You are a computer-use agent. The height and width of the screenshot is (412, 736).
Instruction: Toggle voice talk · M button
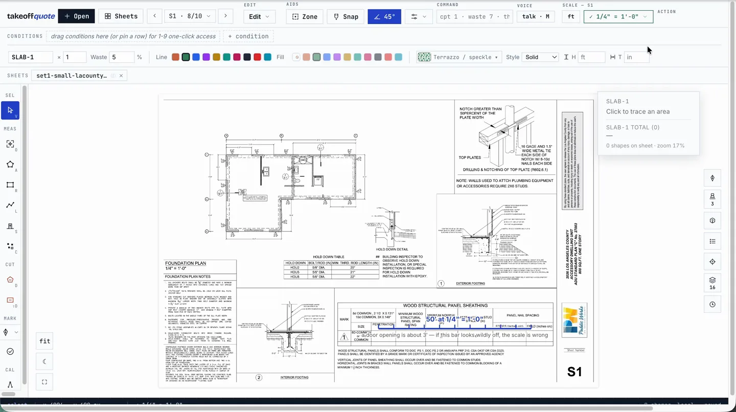[536, 16]
